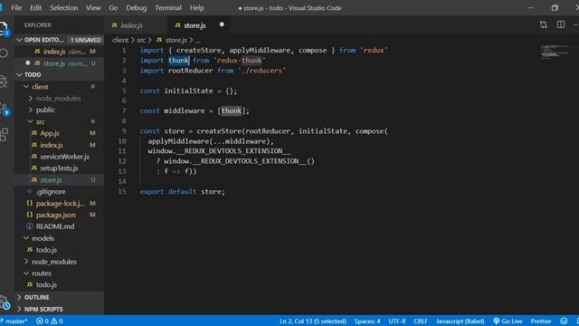
Task: Click 'redux-thunk' string on line 2
Action: [239, 61]
